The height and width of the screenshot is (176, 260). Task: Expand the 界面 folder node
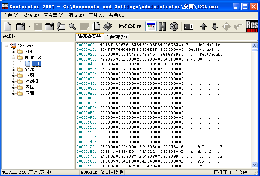coord(13,93)
